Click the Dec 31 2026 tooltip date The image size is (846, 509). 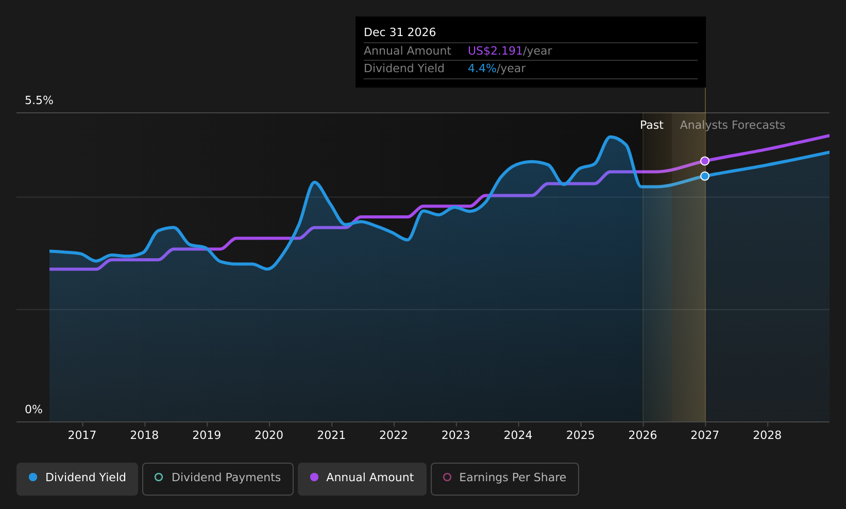tap(400, 32)
